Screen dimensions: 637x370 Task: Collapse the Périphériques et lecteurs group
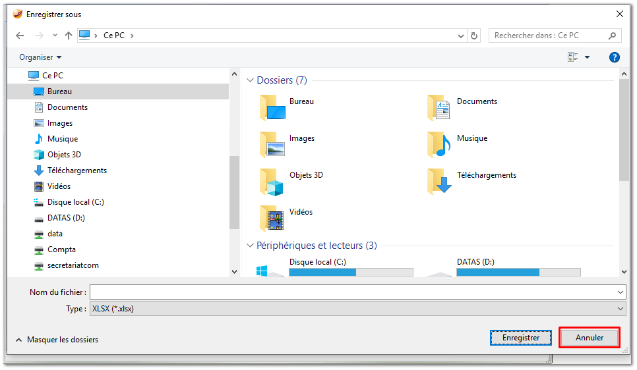click(x=250, y=246)
